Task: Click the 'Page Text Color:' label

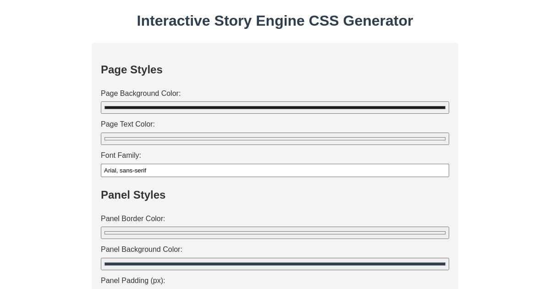Action: (x=128, y=124)
